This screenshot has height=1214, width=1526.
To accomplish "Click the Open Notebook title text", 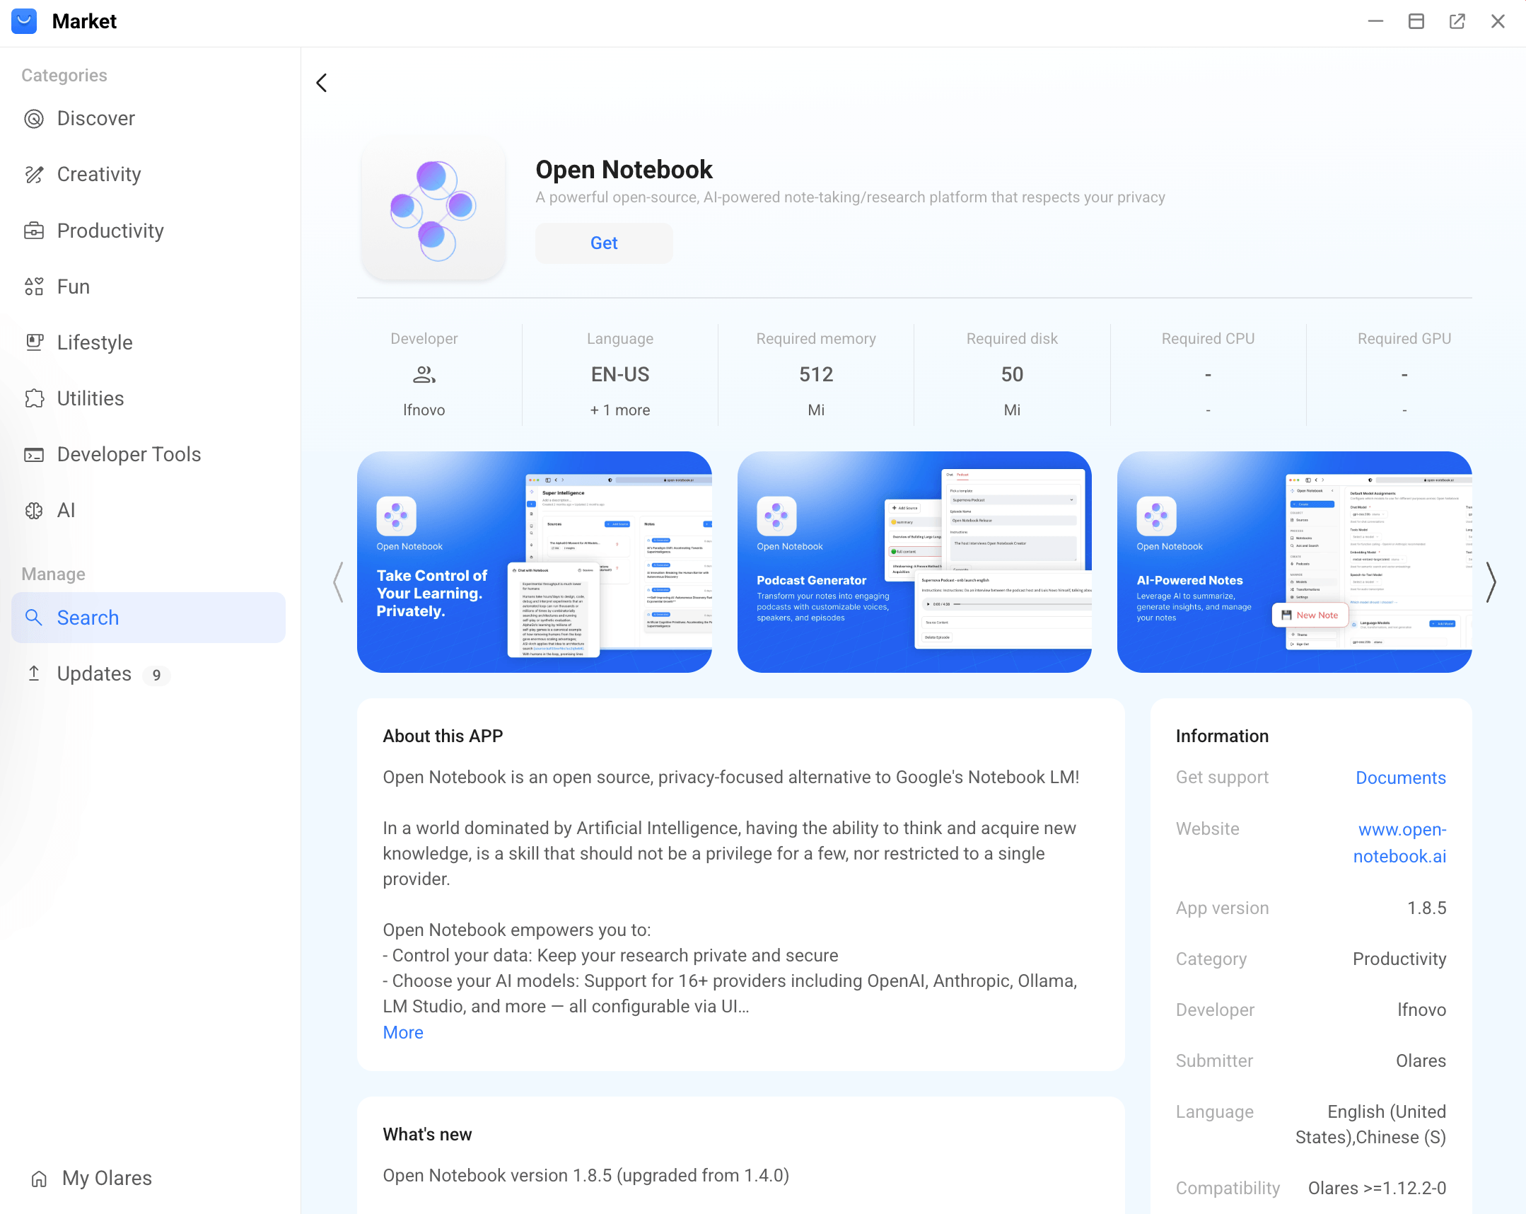I will (x=624, y=169).
